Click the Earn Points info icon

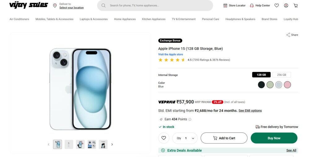point(190,119)
